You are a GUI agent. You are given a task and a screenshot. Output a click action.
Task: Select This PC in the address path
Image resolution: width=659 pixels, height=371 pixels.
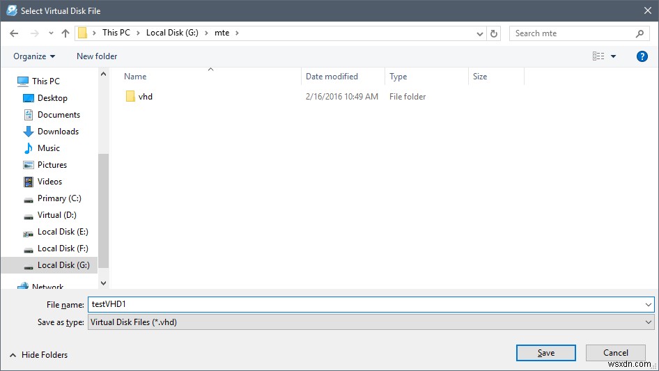[116, 33]
